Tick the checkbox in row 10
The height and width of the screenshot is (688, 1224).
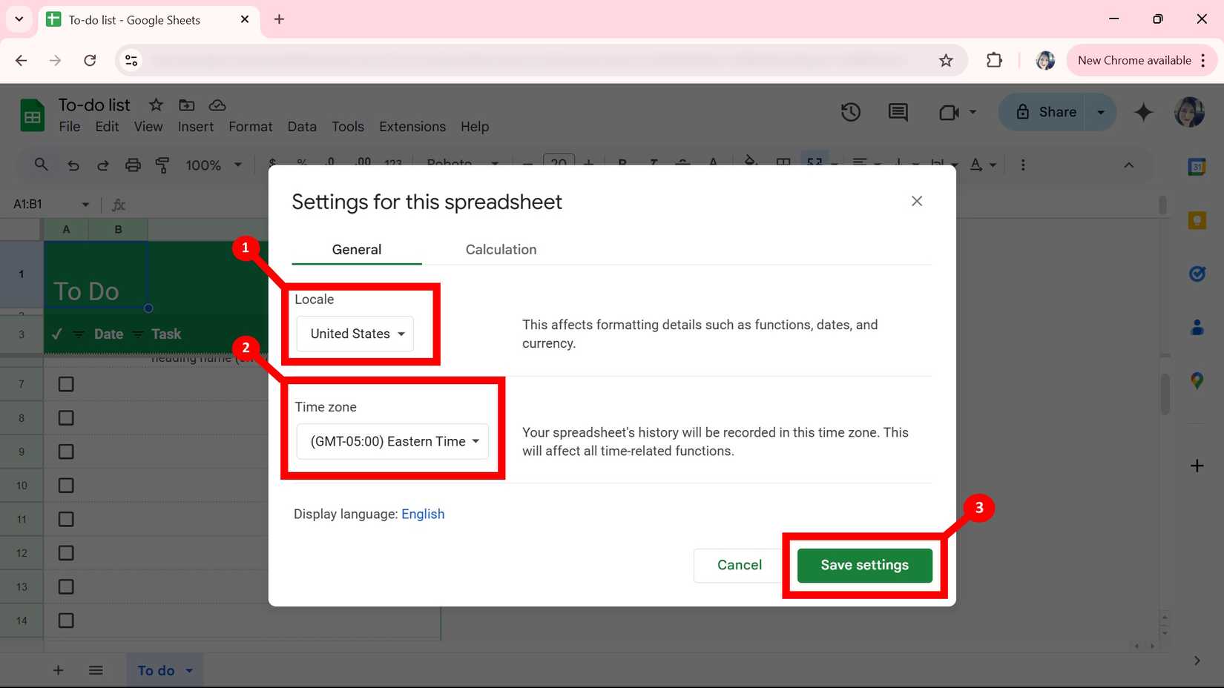[x=66, y=486]
